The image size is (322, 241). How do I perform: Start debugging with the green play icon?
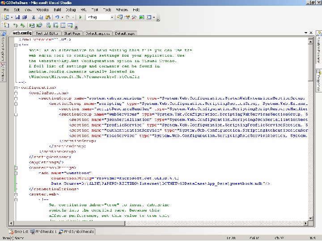pos(80,17)
